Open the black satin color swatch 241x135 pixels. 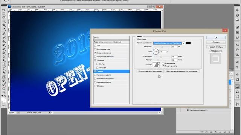tap(188, 43)
